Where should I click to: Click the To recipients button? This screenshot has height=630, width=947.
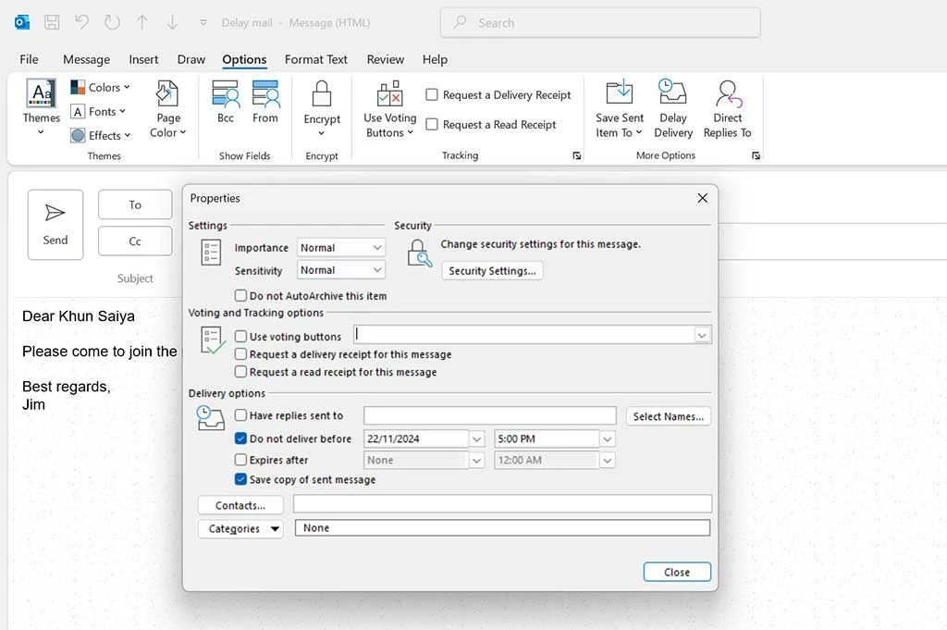135,204
